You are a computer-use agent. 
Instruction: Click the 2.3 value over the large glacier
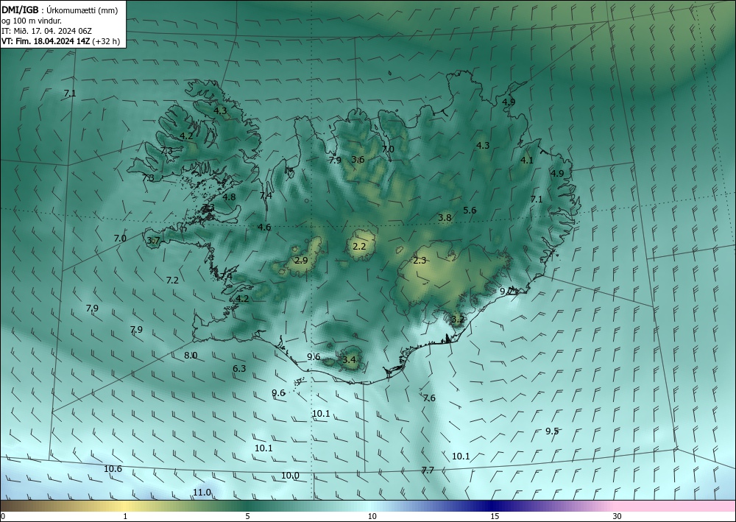coord(420,261)
